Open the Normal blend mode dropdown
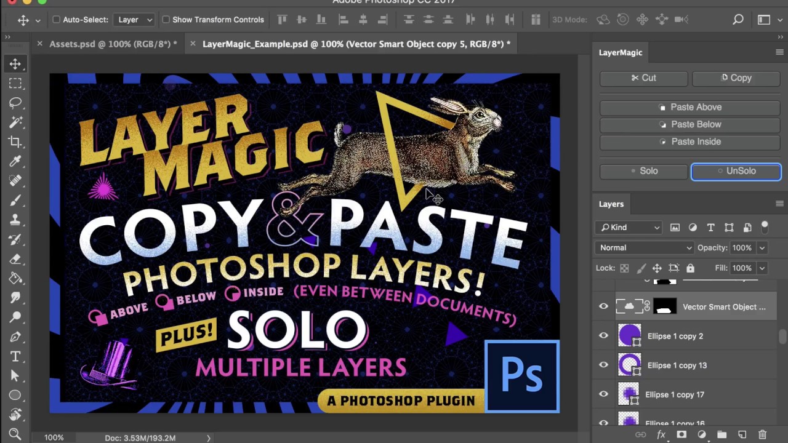This screenshot has height=443, width=788. pyautogui.click(x=645, y=248)
